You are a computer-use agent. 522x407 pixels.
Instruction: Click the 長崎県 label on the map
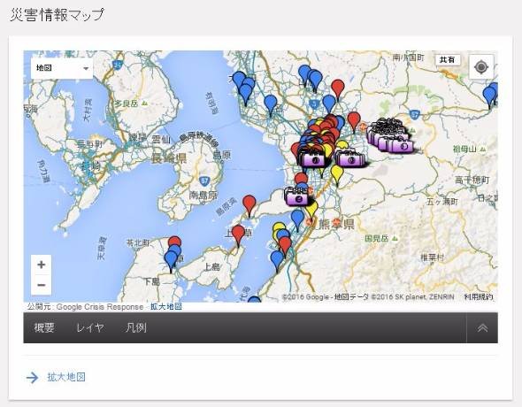pos(169,157)
